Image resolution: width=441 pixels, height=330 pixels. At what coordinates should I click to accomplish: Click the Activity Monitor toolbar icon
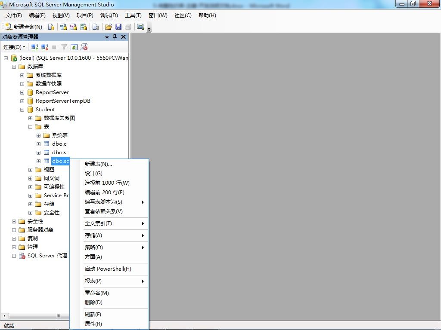pos(141,27)
